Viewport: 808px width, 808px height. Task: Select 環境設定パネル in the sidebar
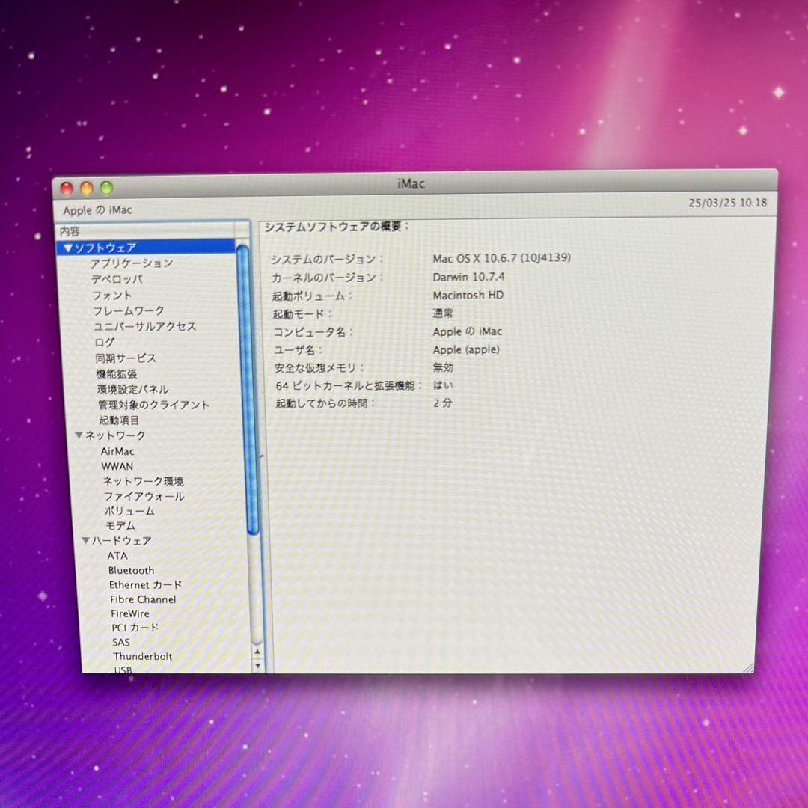tap(133, 389)
